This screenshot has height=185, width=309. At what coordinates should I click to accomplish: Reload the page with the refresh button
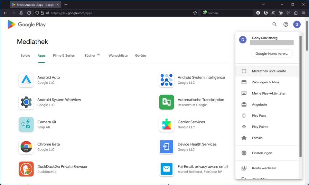29,13
